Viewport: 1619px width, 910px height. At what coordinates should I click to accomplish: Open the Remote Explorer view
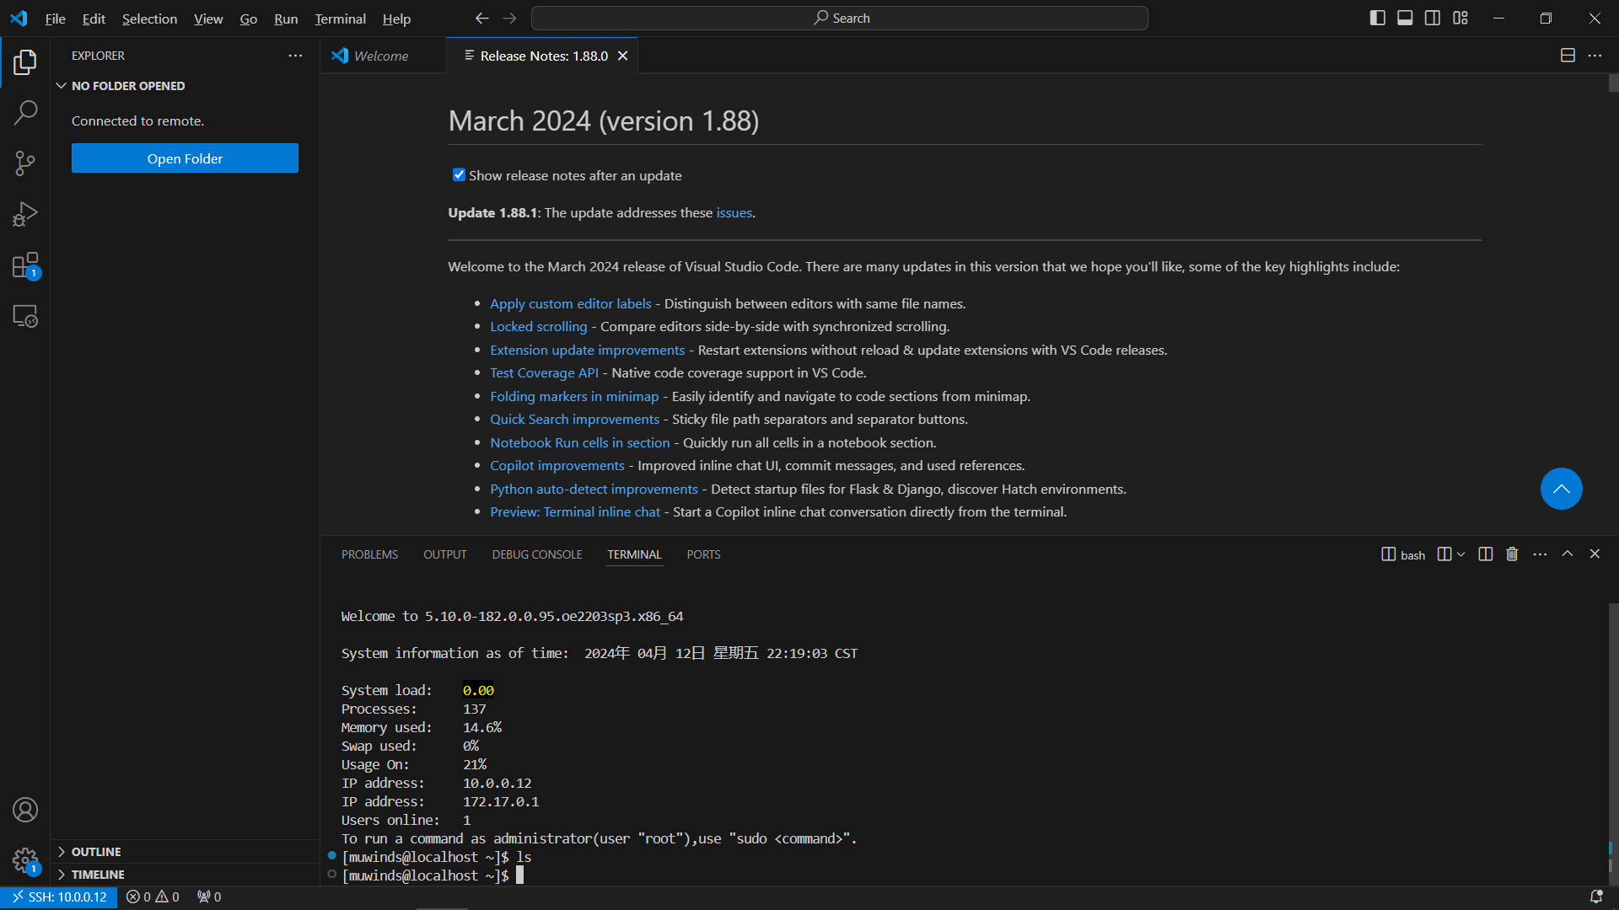coord(25,316)
